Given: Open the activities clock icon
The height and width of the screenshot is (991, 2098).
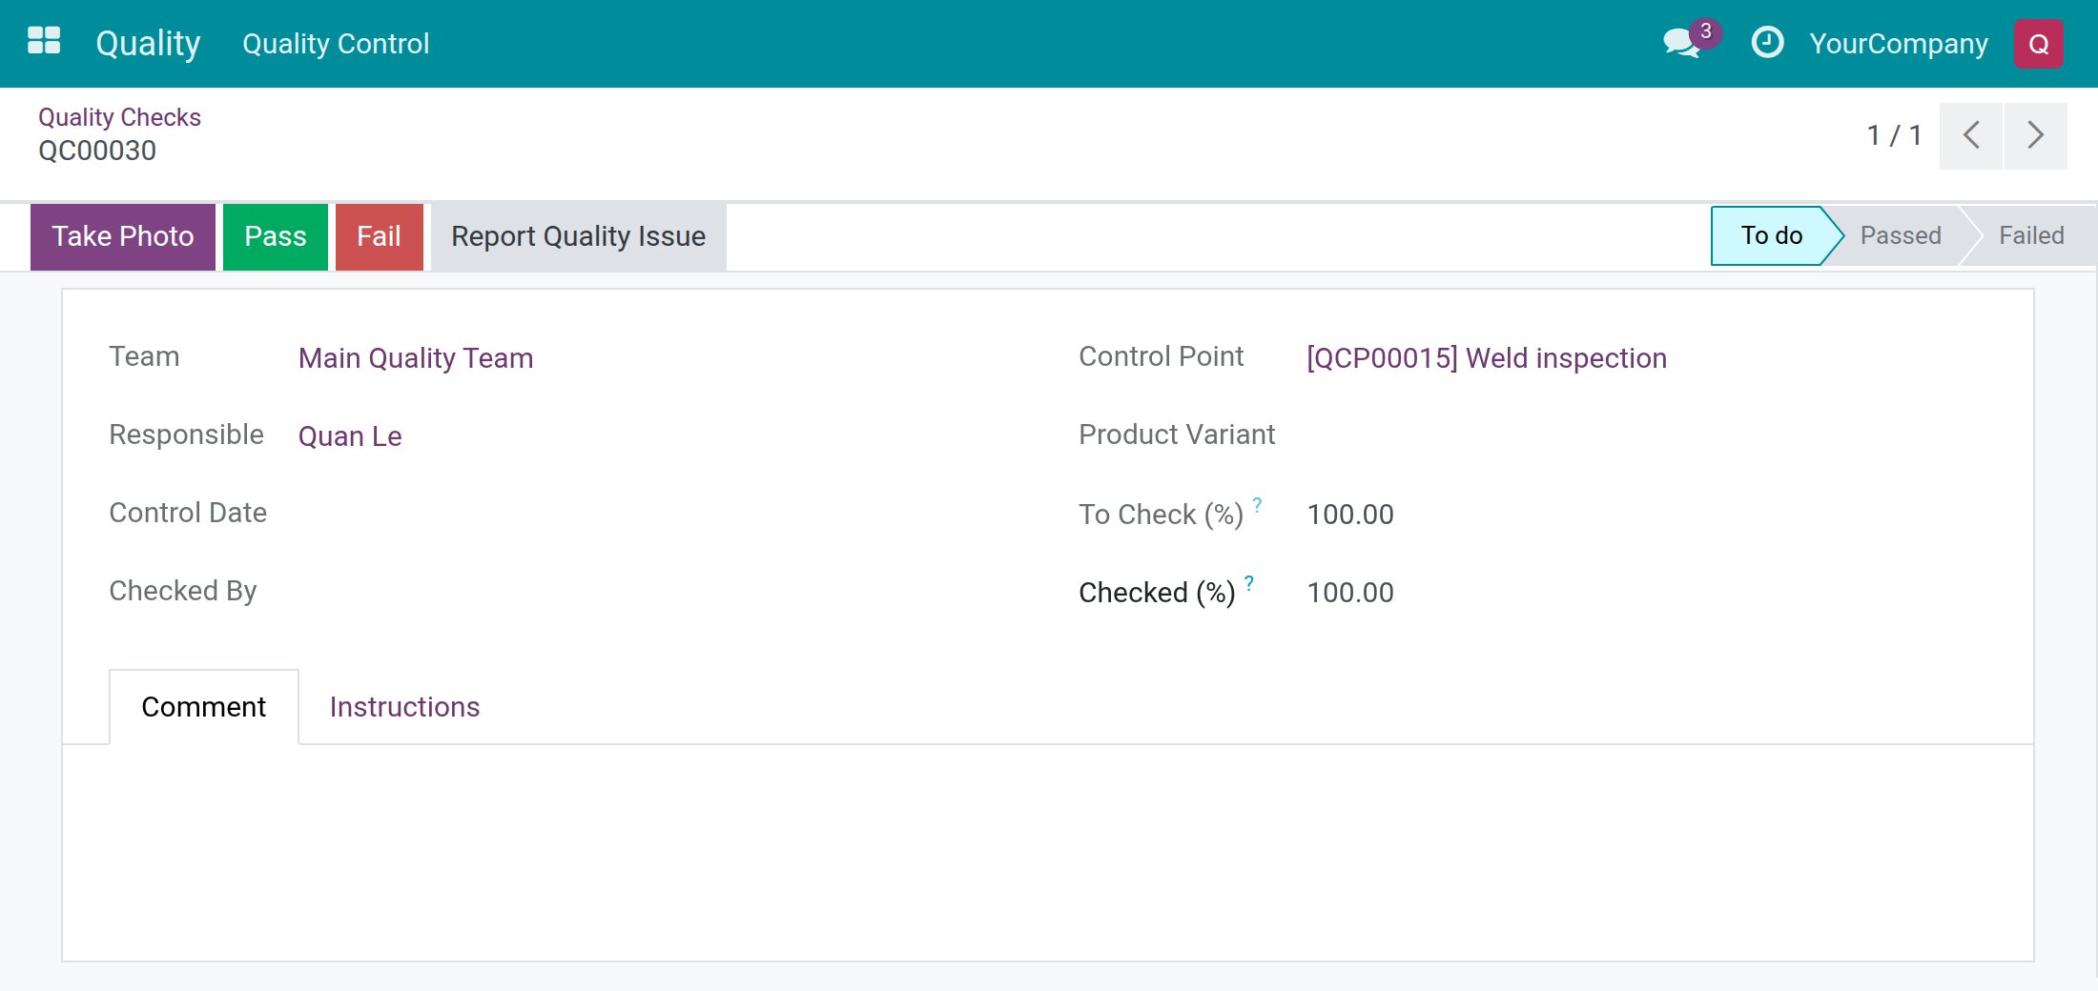Looking at the screenshot, I should click(1767, 43).
